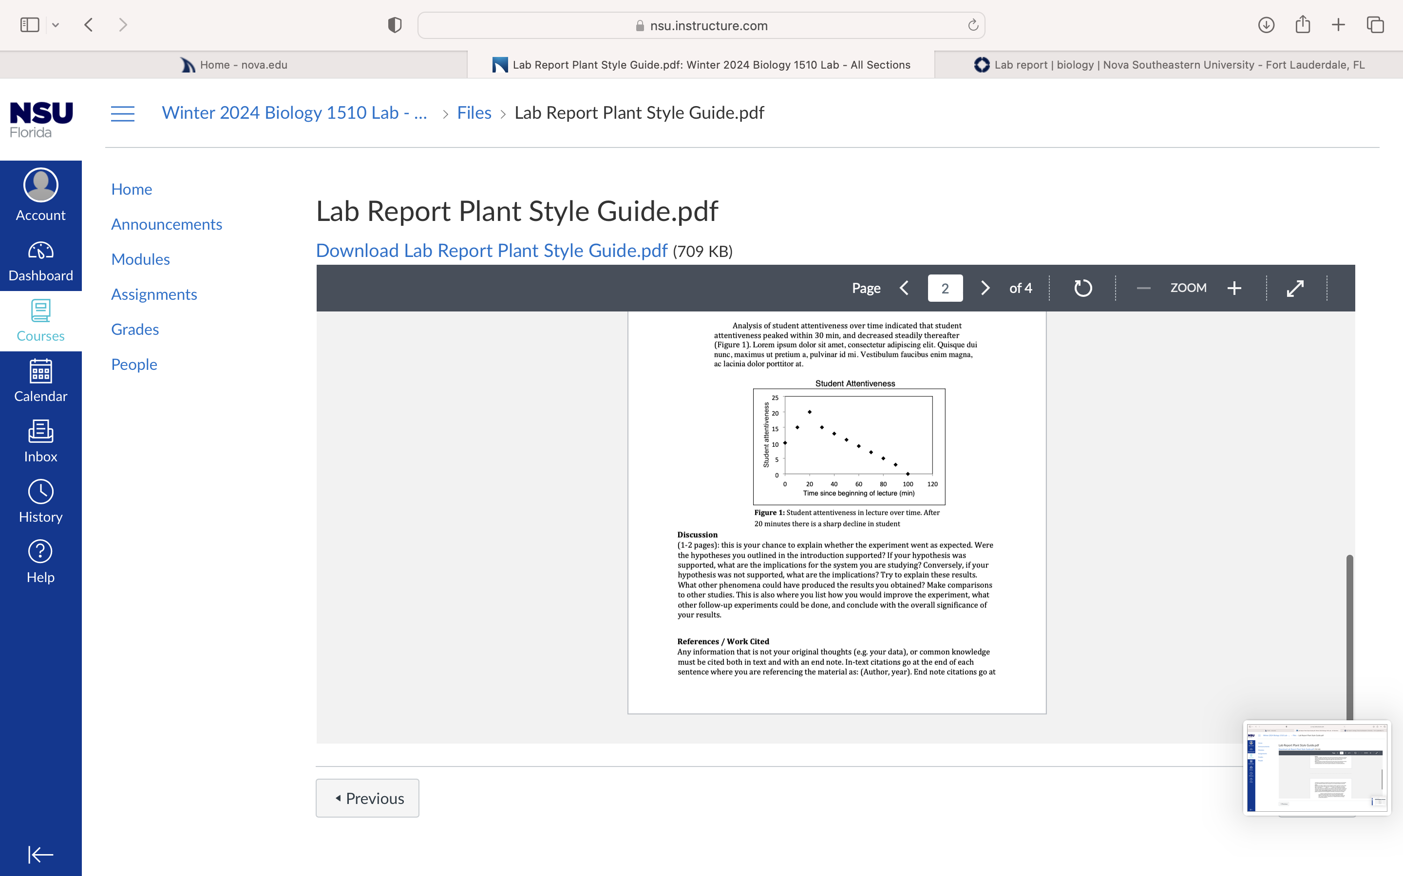The image size is (1403, 876).
Task: Switch to the Lab report biology tab
Action: [1169, 65]
